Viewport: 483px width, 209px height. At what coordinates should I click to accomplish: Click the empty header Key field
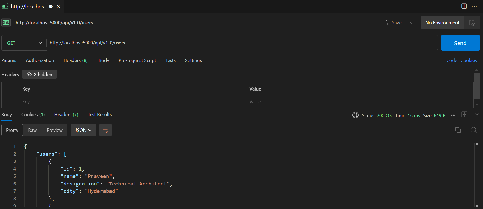(x=133, y=101)
